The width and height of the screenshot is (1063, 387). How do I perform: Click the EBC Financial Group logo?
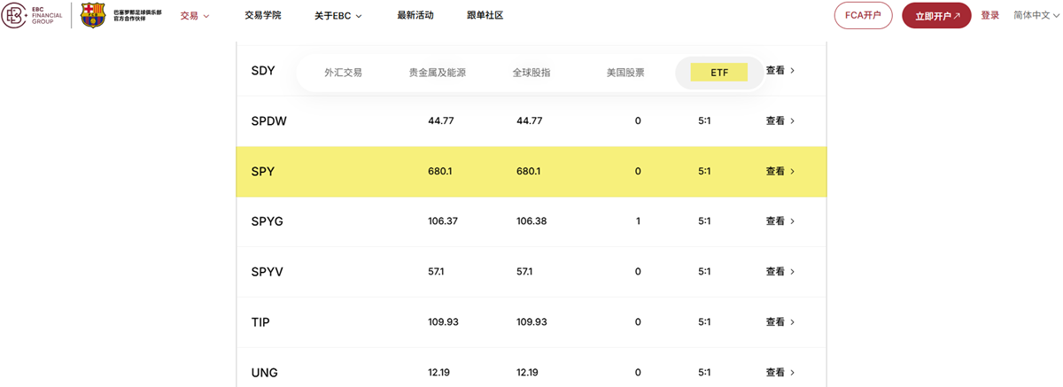32,15
